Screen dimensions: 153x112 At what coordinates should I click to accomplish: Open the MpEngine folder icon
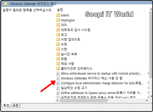coord(58,20)
